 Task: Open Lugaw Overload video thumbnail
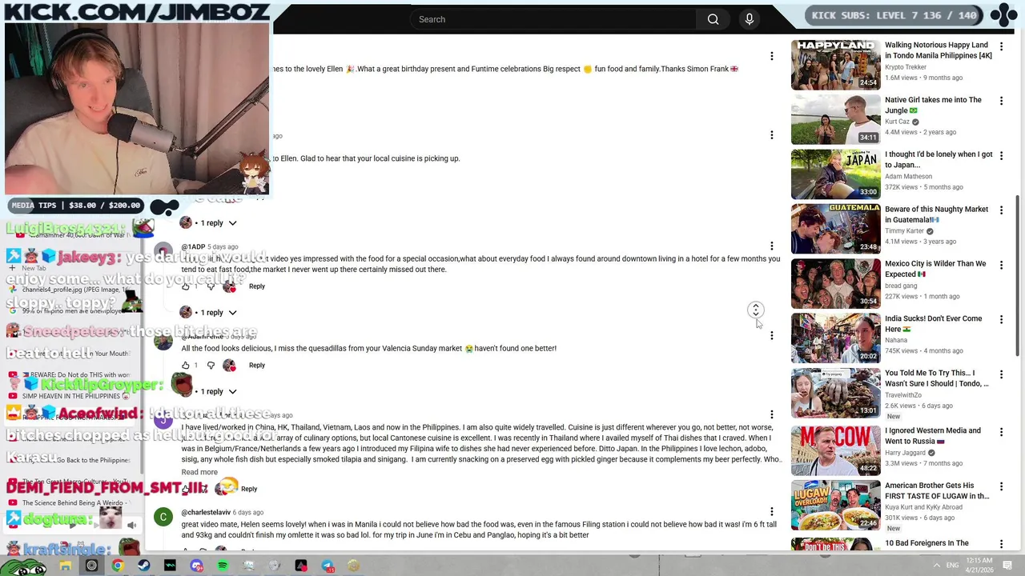(835, 504)
